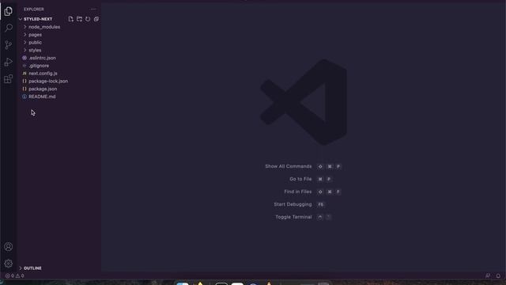The image size is (506, 285).
Task: Click the Go to File hint
Action: click(300, 179)
